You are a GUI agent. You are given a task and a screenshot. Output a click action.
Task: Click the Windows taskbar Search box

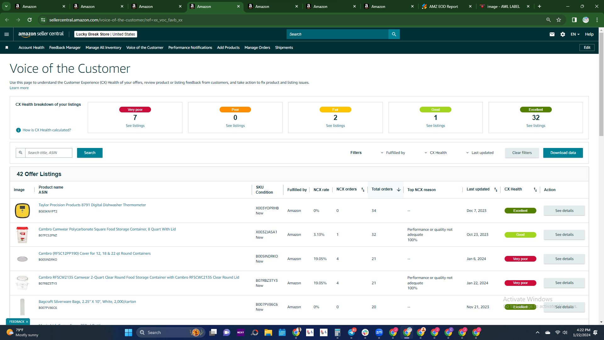point(171,332)
